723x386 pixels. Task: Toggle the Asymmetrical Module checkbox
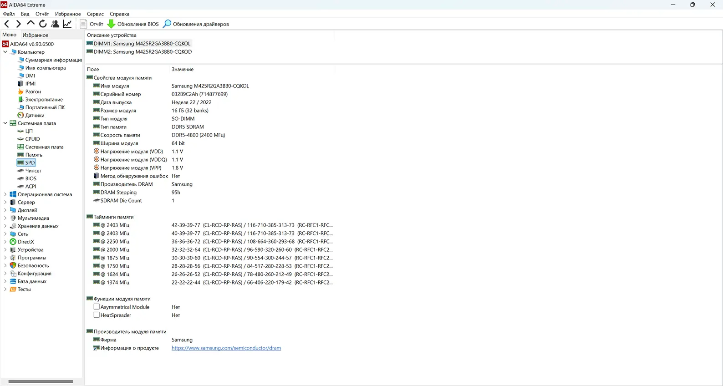tap(97, 307)
